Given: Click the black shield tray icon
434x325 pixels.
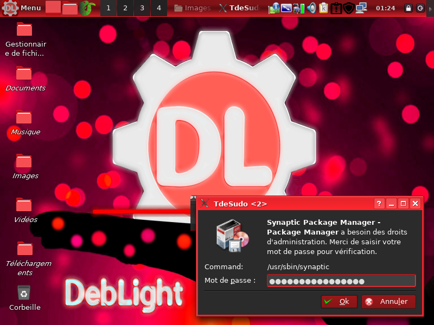Looking at the screenshot, I should coord(348,8).
